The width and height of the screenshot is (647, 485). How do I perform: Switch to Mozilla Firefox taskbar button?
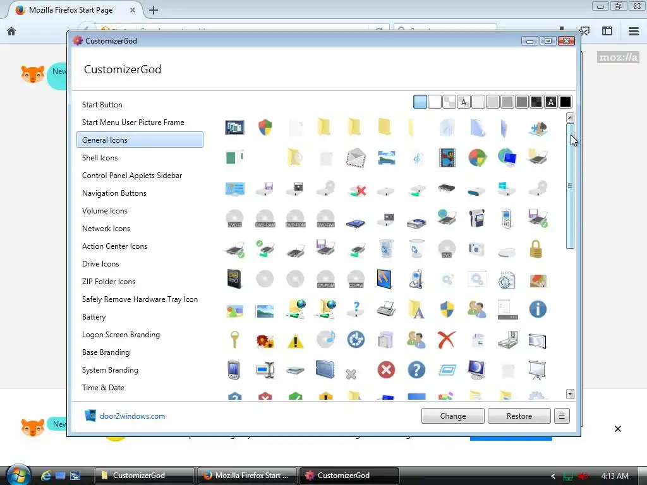[247, 476]
